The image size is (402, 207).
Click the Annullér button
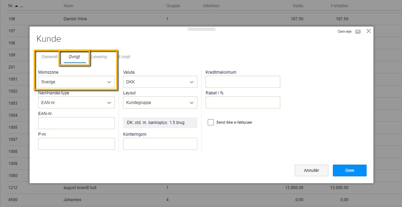point(311,170)
